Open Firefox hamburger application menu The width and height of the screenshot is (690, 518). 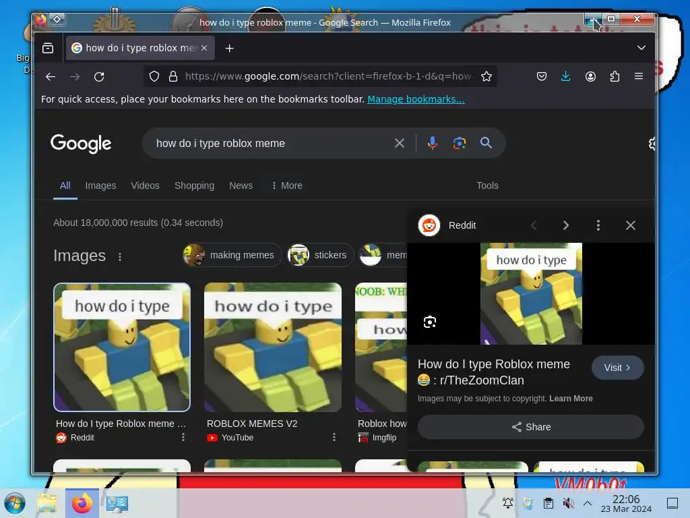(639, 77)
